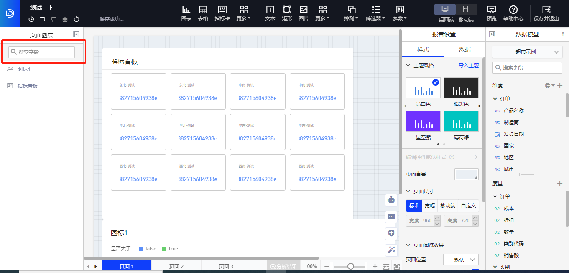Collapse the 页面图层 layer panel
Viewport: 569px width, 273px height.
[76, 35]
